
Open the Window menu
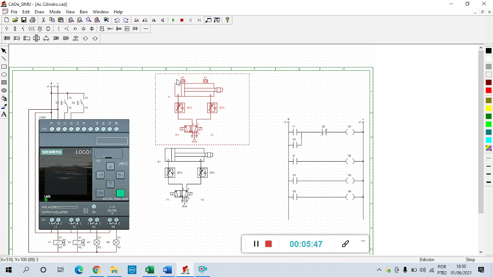point(101,12)
